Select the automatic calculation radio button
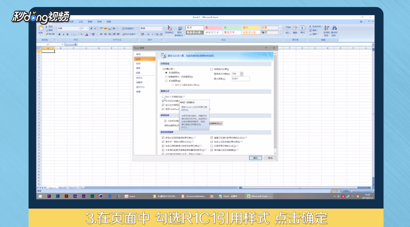Viewport: 410px width, 227px height. click(166, 73)
